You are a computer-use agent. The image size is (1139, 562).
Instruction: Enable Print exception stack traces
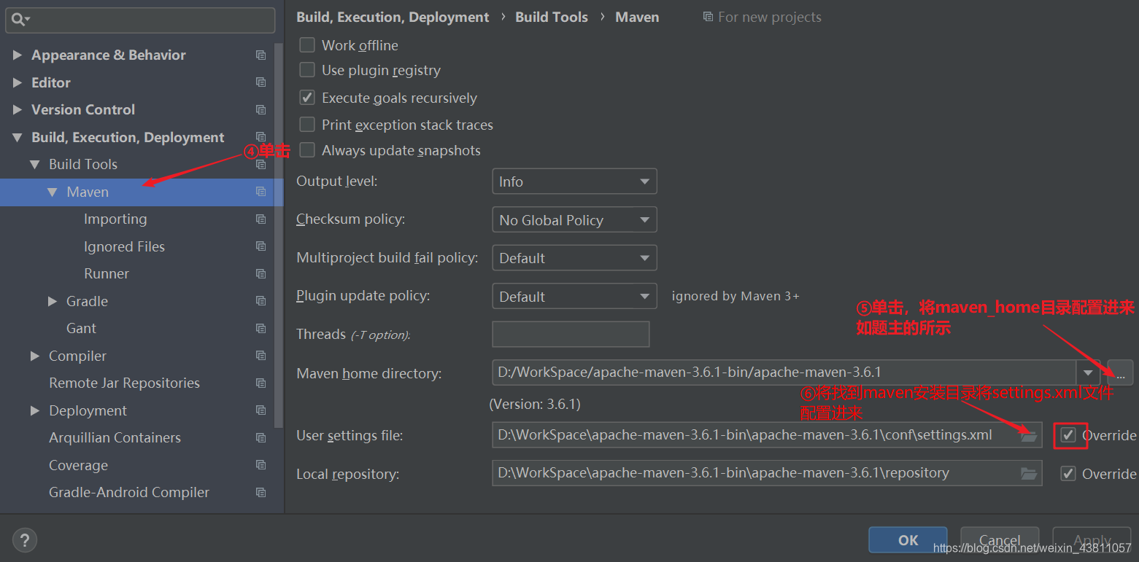pos(307,125)
